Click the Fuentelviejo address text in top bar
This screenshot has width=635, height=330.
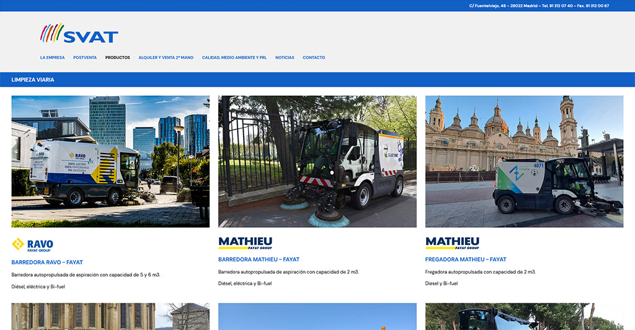pos(539,6)
